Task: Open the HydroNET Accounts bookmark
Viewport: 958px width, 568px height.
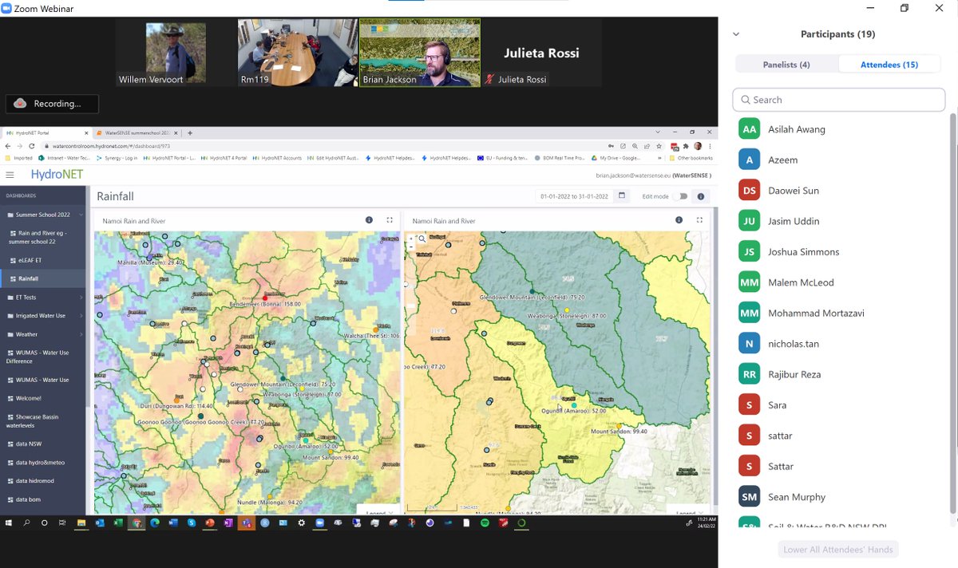Action: click(277, 158)
